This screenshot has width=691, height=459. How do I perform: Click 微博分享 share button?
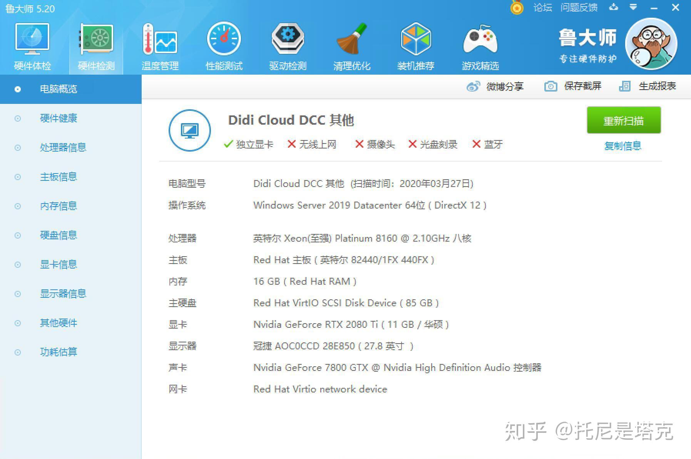(x=495, y=86)
